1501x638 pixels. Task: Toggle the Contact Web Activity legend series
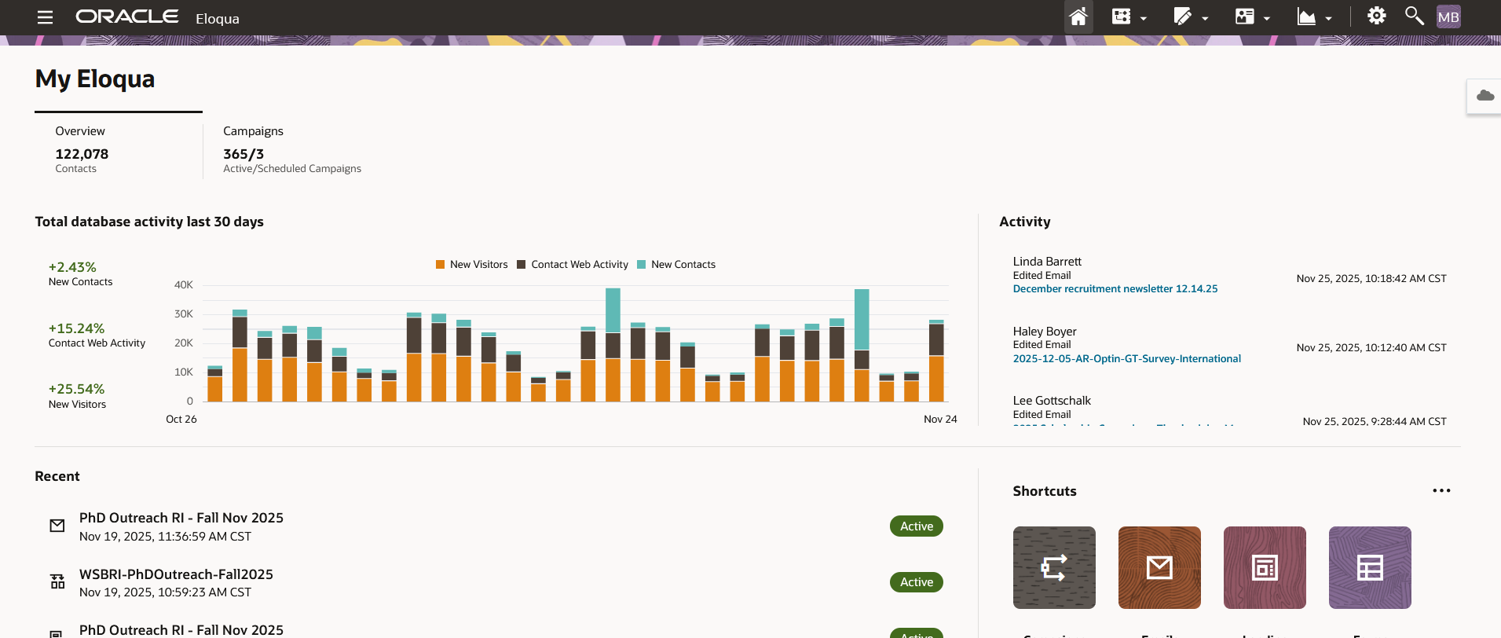coord(572,265)
